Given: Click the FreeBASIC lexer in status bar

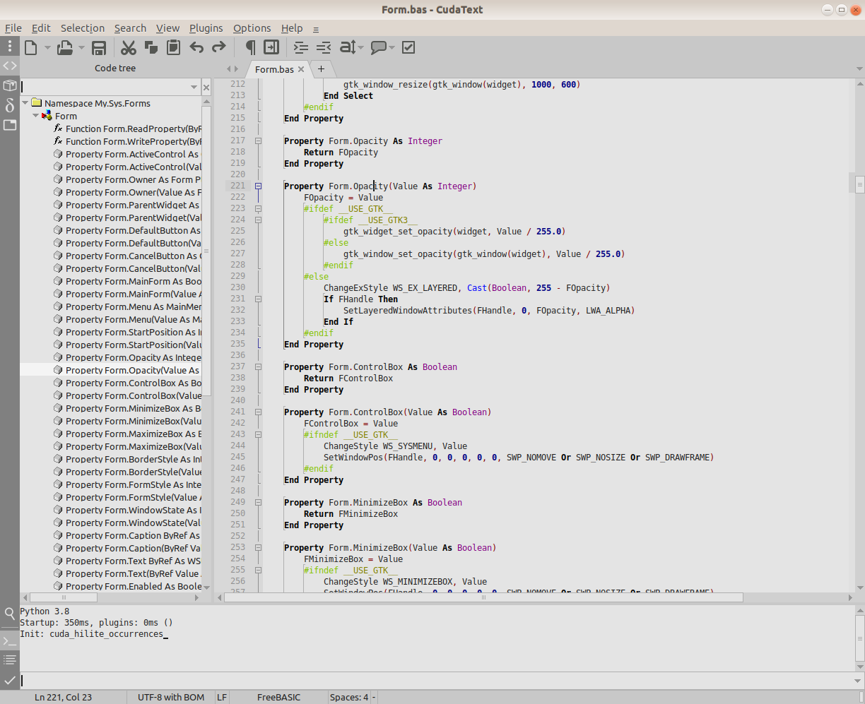Looking at the screenshot, I should 278,697.
